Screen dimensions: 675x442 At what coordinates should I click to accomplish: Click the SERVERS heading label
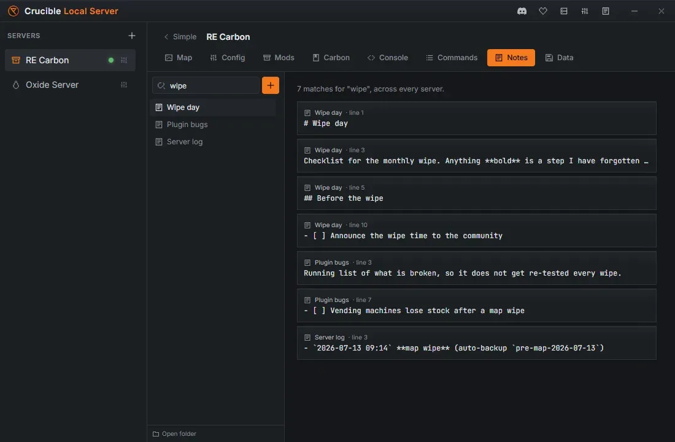click(x=24, y=36)
